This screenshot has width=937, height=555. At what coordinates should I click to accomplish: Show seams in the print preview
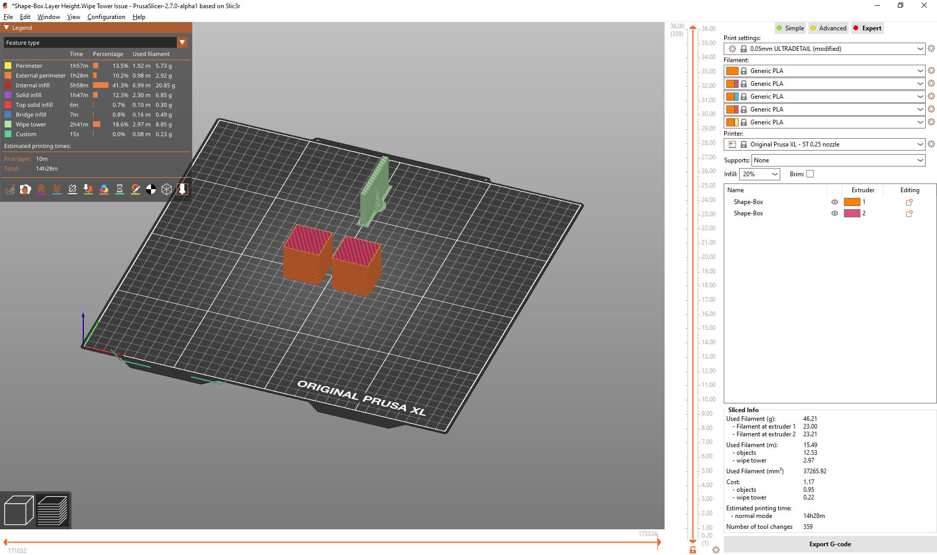(x=72, y=189)
